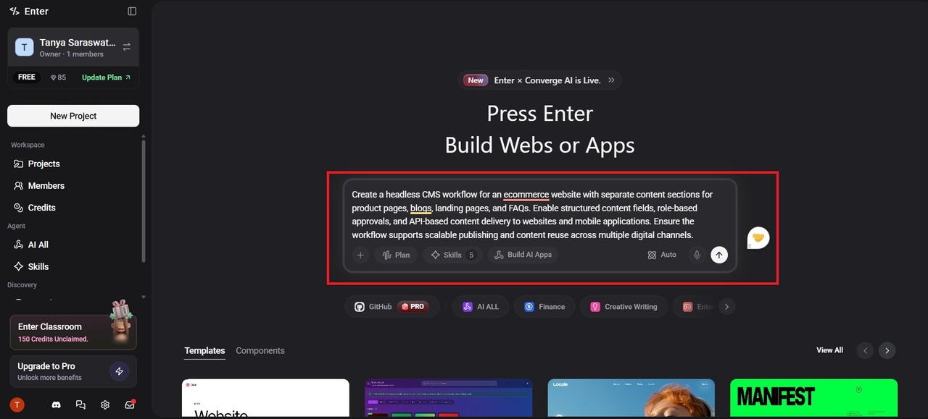Viewport: 928px width, 419px height.
Task: Open the MANIFEST template thumbnail
Action: 813,397
